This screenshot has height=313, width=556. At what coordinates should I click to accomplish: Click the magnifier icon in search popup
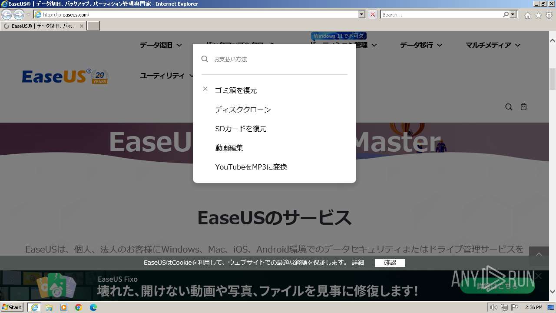click(205, 59)
